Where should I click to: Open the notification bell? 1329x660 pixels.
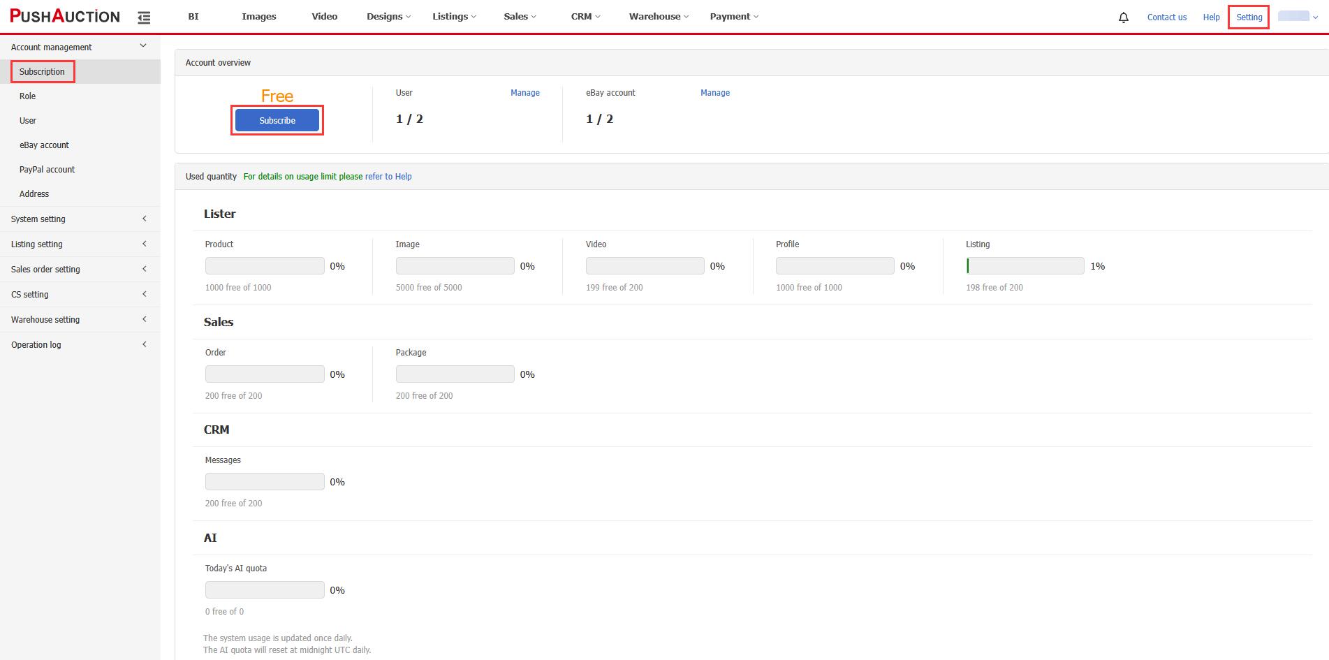[x=1124, y=17]
